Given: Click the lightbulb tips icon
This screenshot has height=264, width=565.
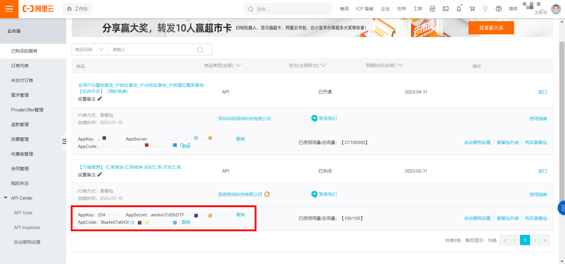Looking at the screenshot, I should tap(485, 9).
